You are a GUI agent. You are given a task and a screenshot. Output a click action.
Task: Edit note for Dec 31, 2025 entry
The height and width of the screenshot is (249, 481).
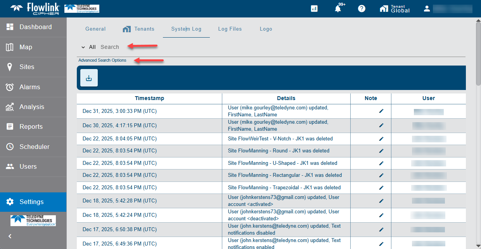pyautogui.click(x=381, y=111)
